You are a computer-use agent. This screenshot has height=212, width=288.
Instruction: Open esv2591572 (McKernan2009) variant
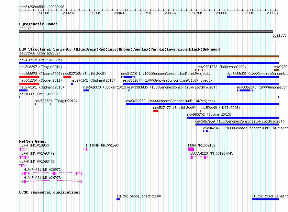point(222,67)
